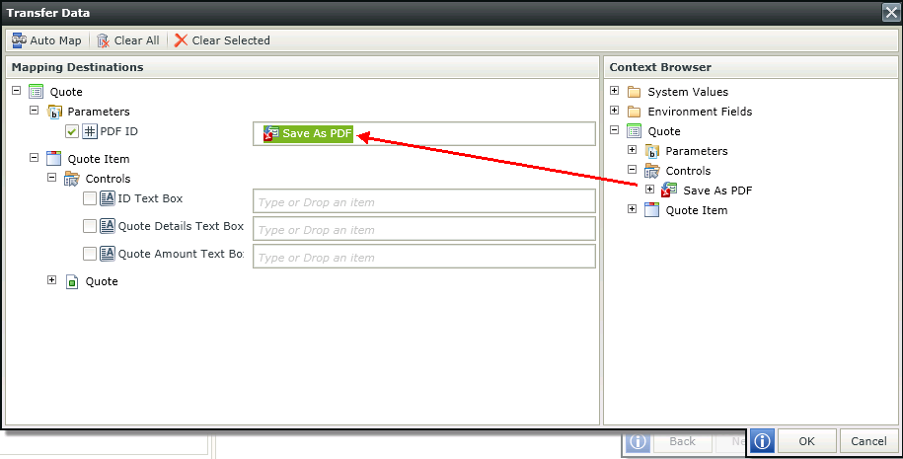Click the Quote Details Text Box icon
The image size is (903, 459).
108,226
